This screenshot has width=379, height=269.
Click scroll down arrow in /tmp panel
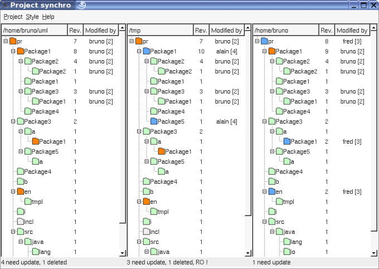(248, 253)
